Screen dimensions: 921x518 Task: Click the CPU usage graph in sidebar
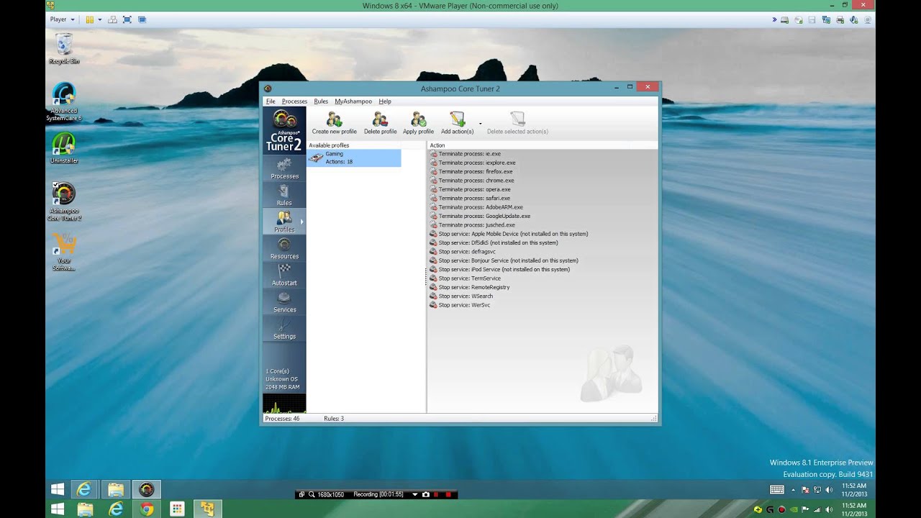284,403
